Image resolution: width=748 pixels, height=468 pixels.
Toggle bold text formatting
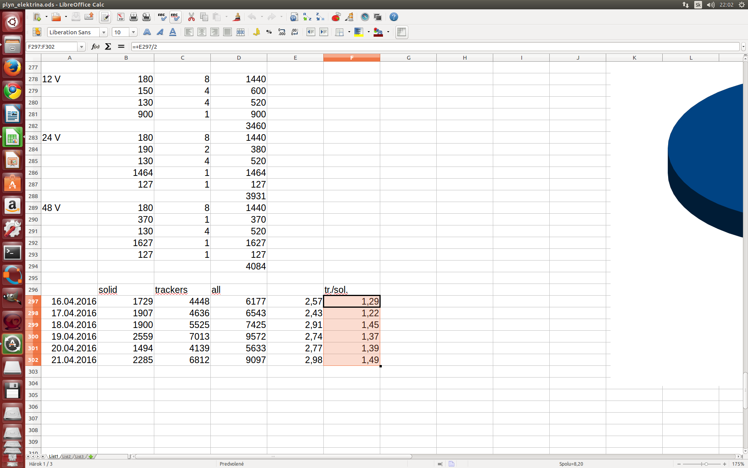pos(147,32)
